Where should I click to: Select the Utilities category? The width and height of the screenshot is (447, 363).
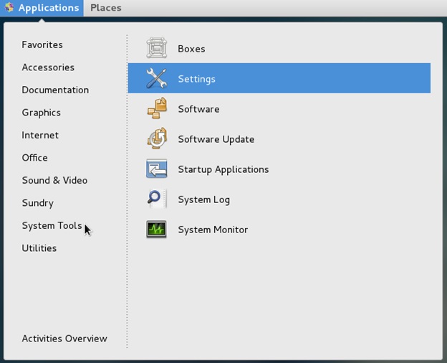pyautogui.click(x=39, y=248)
